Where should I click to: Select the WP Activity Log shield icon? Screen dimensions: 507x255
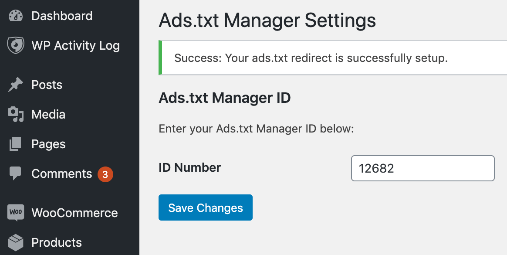(x=15, y=45)
